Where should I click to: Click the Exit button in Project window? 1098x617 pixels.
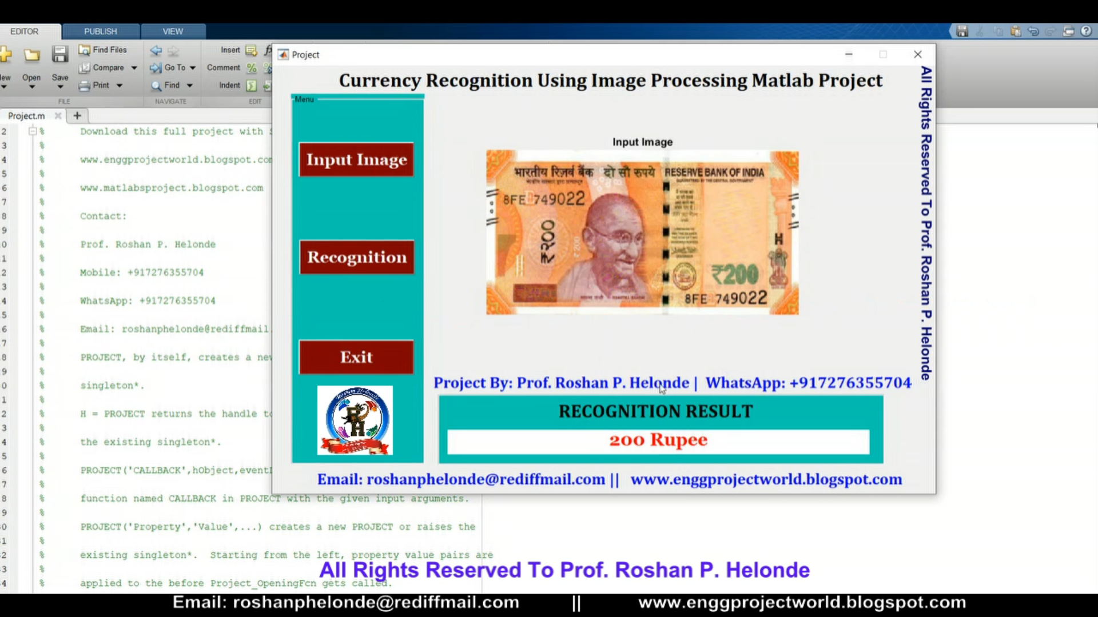click(356, 357)
